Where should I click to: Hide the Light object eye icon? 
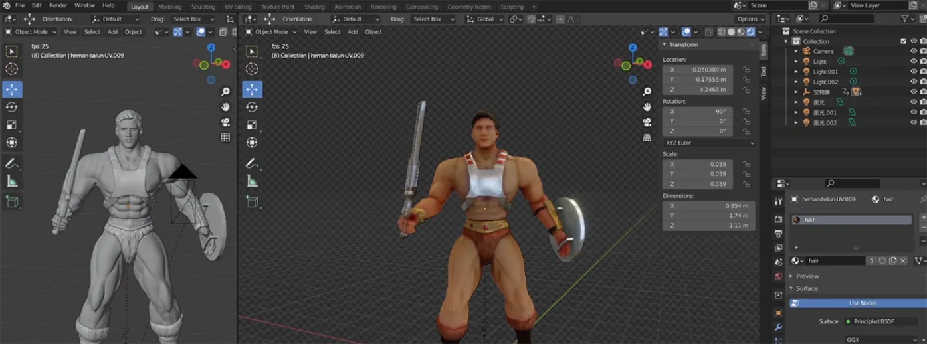tap(914, 61)
